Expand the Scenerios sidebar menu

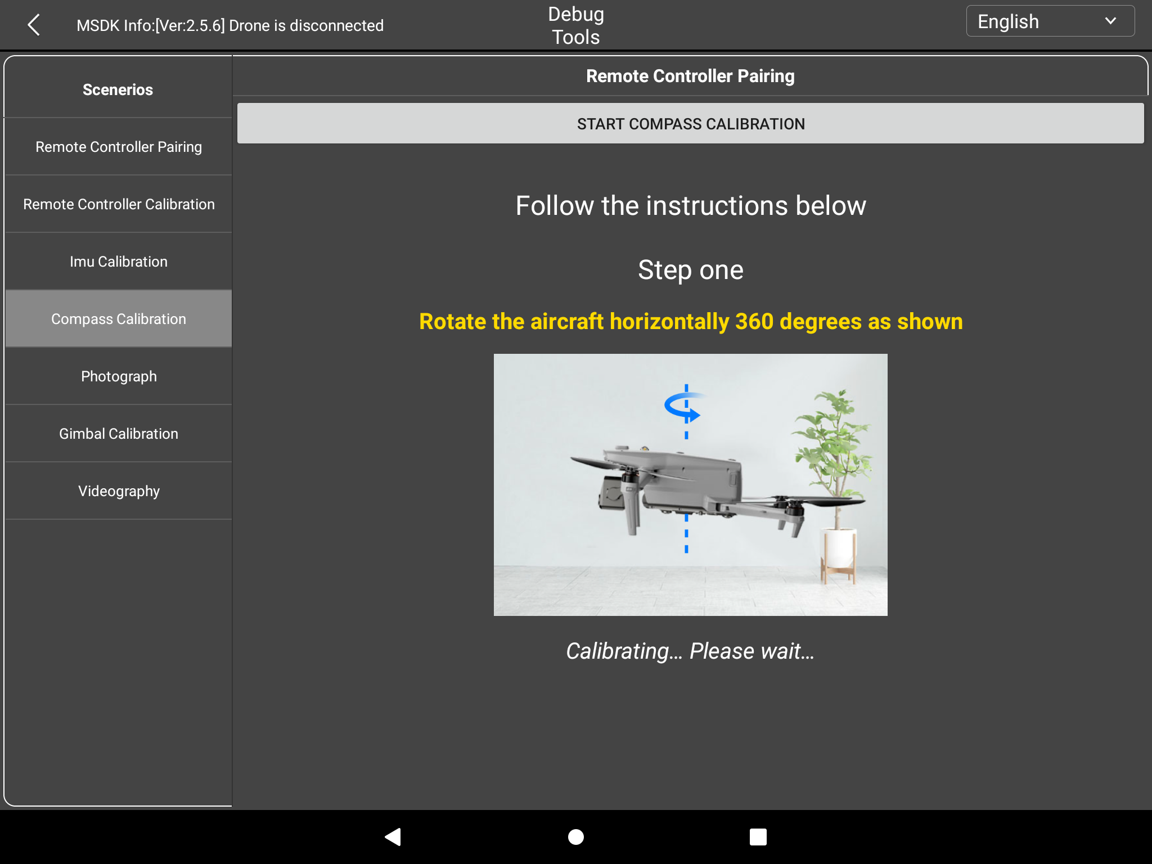[x=117, y=88]
